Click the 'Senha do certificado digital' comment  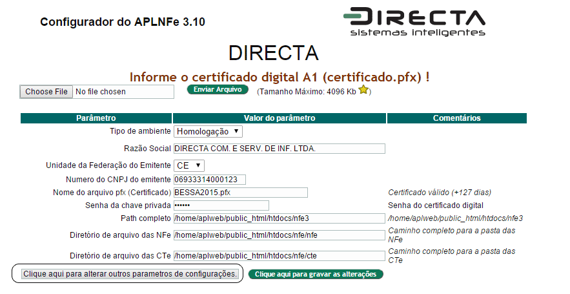click(436, 205)
